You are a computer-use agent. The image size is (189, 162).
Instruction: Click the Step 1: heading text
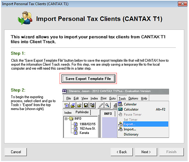(x=18, y=53)
